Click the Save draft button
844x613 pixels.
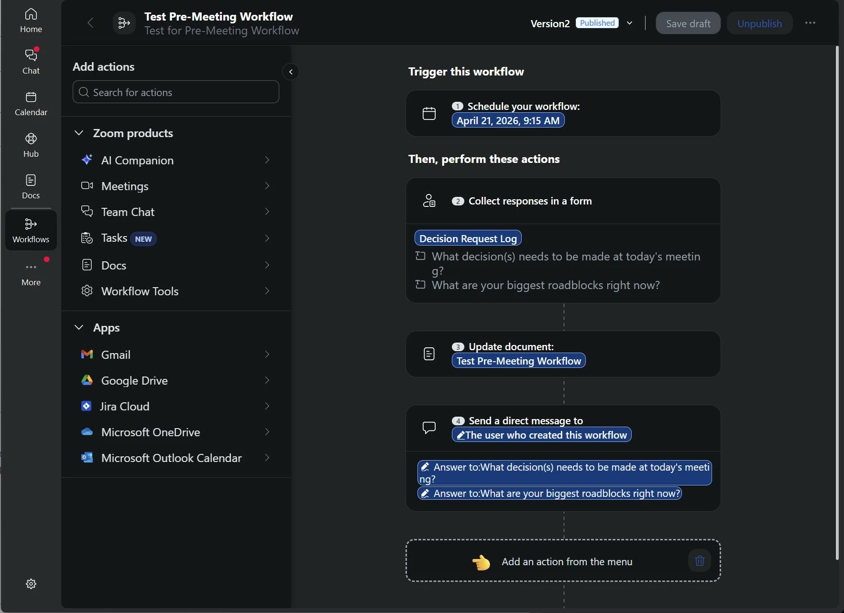[x=688, y=23]
